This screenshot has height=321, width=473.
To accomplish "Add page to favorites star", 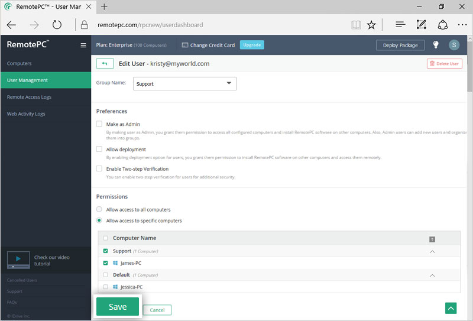I will [x=371, y=25].
